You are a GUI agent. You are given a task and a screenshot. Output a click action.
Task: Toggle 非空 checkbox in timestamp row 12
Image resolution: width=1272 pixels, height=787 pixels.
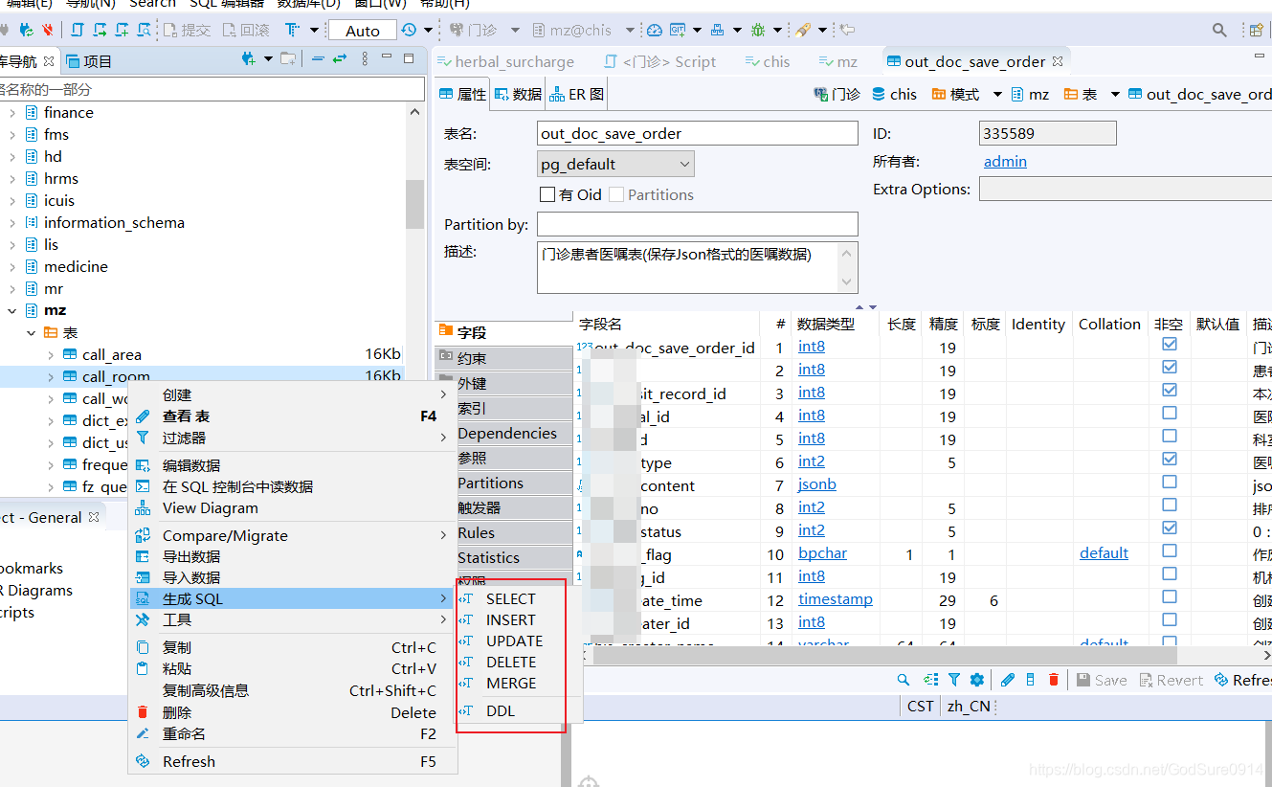(x=1169, y=597)
